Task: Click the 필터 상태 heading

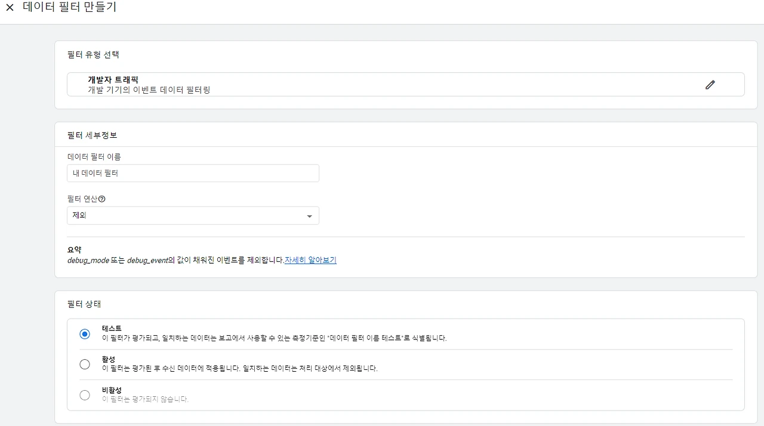Action: coord(84,304)
